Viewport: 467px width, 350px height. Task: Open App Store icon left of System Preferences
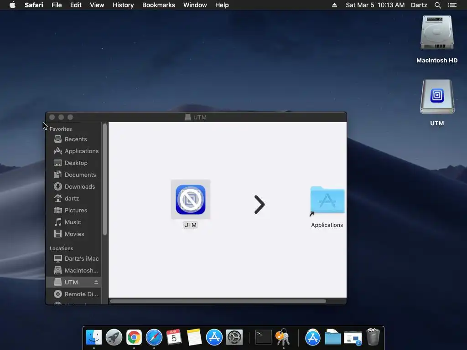(214, 337)
